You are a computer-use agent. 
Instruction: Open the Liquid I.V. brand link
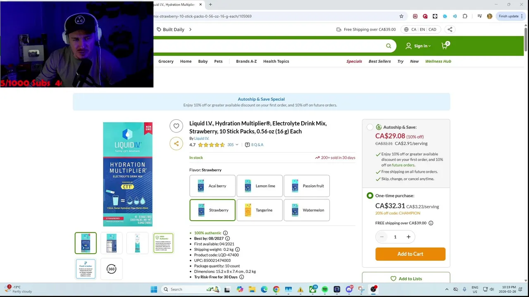[x=202, y=139]
